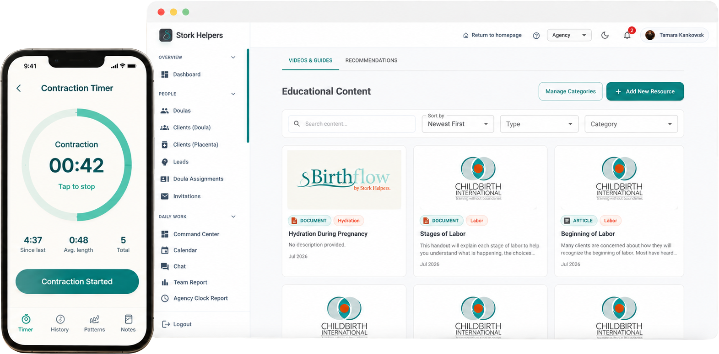The image size is (719, 354).
Task: Click the Clients (Doula) group icon
Action: [x=165, y=127]
